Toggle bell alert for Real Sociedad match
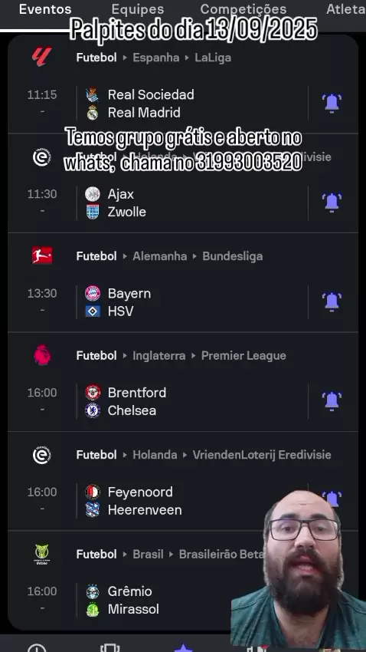 click(332, 103)
